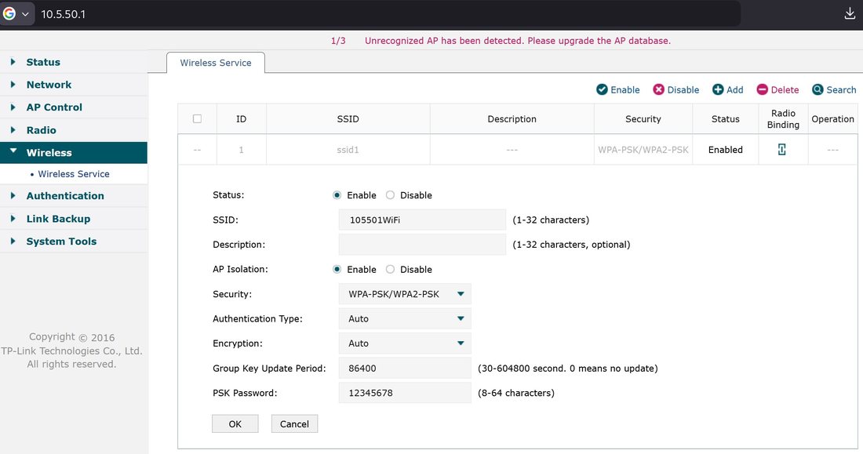
Task: Click the Disable cross icon in toolbar
Action: [659, 89]
